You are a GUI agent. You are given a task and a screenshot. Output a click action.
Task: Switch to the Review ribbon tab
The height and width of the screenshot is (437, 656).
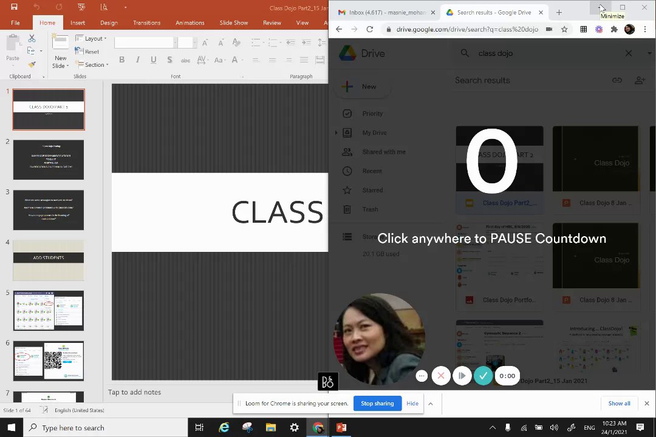(x=272, y=22)
